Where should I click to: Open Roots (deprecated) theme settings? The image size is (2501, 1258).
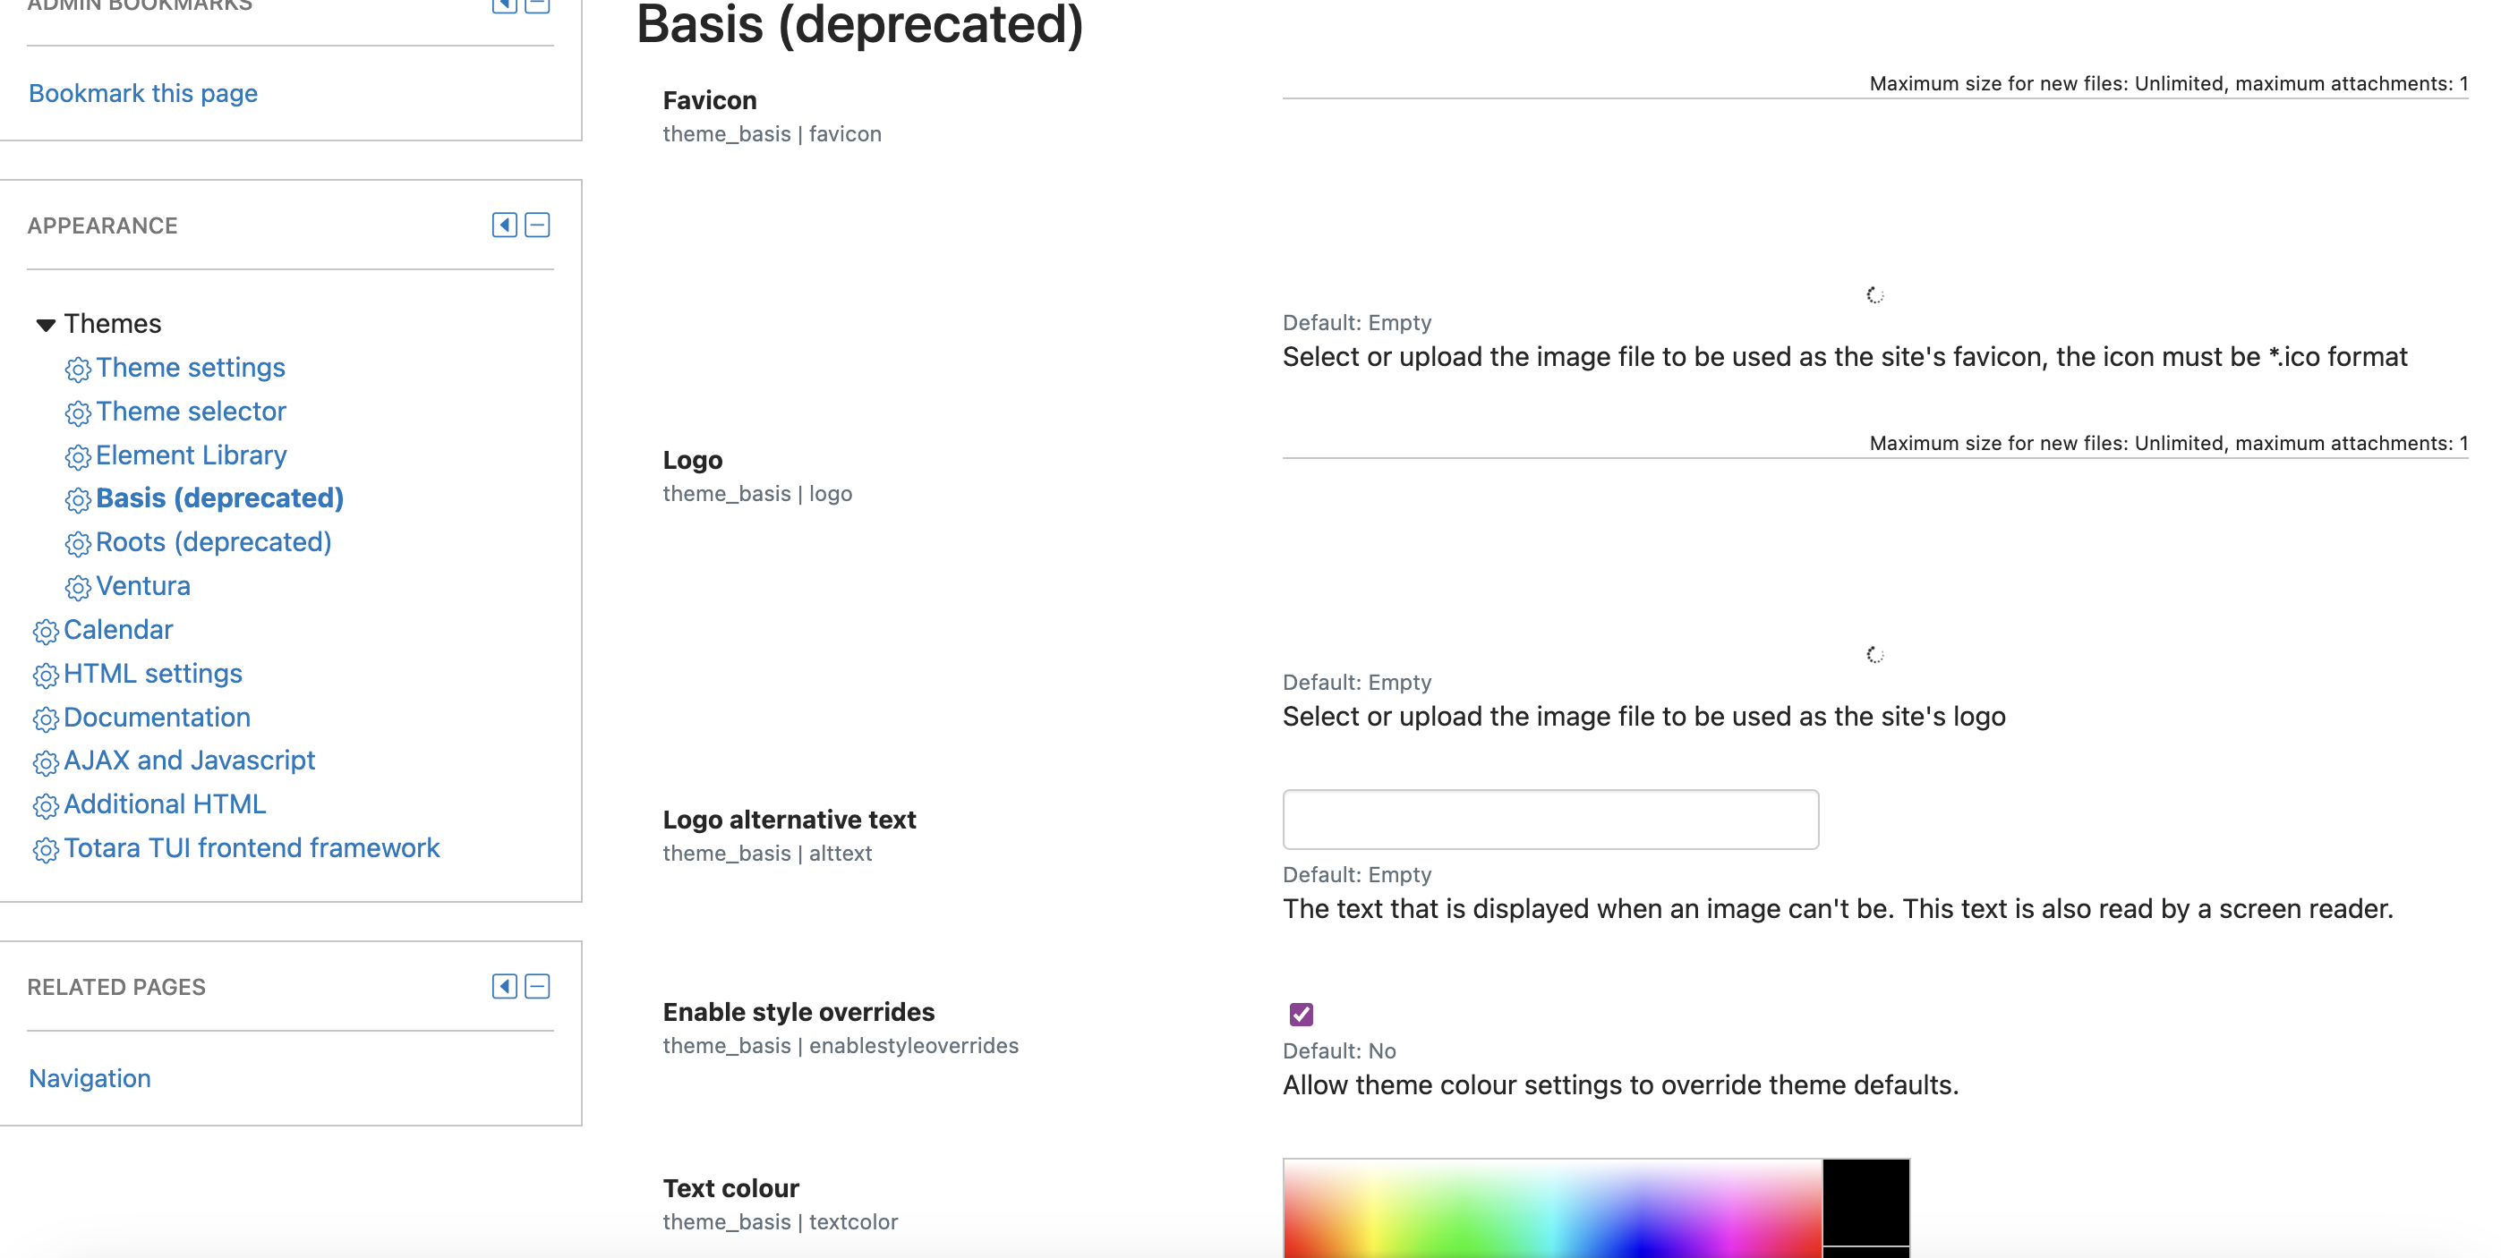214,541
